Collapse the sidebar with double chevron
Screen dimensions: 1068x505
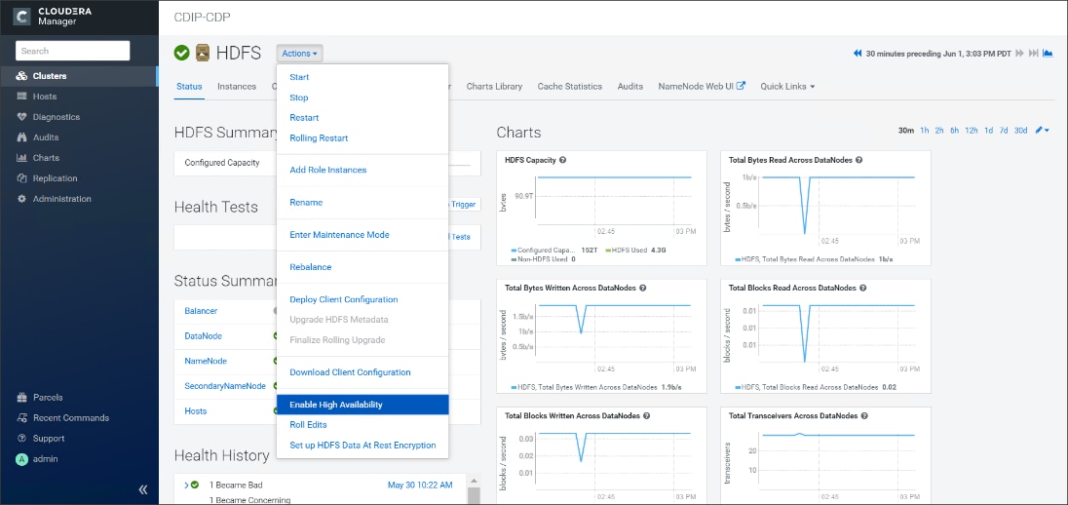coord(143,489)
